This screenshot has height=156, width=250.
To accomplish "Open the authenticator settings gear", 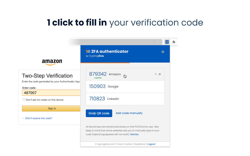I will (x=163, y=52).
